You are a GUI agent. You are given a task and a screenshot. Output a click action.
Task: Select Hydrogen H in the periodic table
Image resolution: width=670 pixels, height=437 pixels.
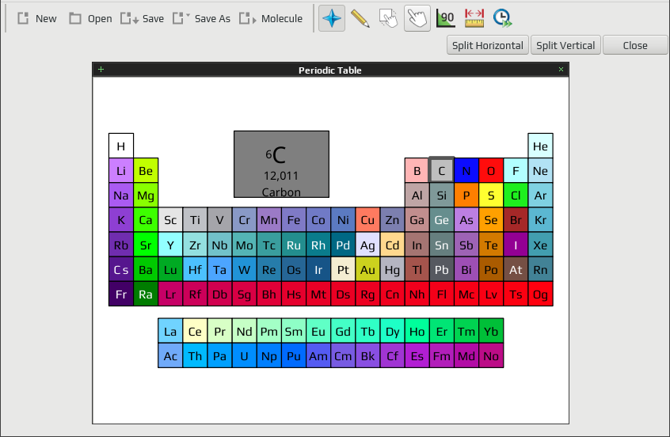[121, 146]
